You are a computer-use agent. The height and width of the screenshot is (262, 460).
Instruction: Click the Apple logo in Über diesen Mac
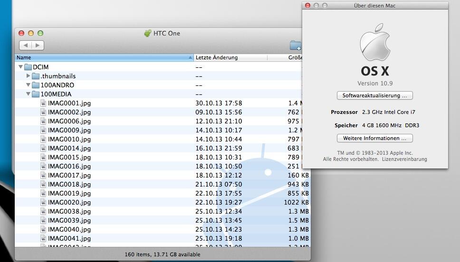click(x=375, y=42)
